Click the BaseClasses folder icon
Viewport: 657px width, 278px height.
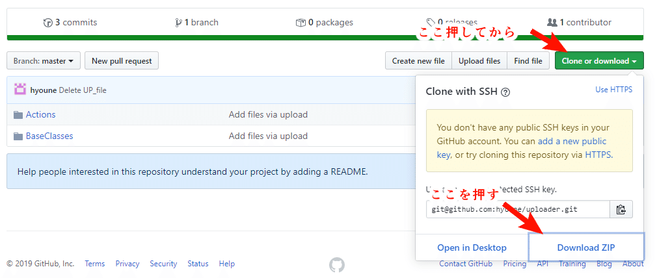tap(18, 136)
